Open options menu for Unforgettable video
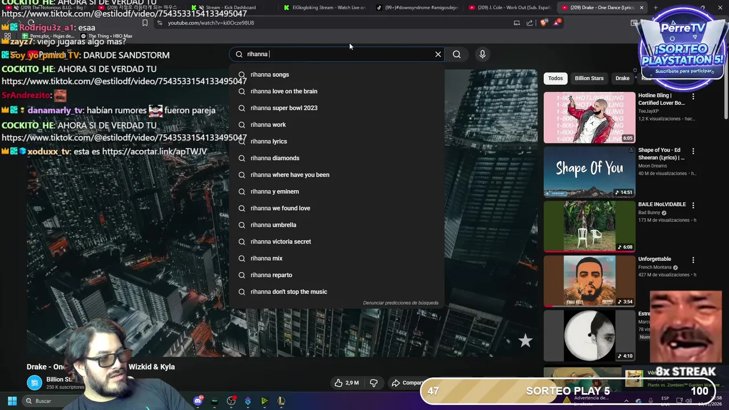The height and width of the screenshot is (410, 729). click(x=693, y=260)
